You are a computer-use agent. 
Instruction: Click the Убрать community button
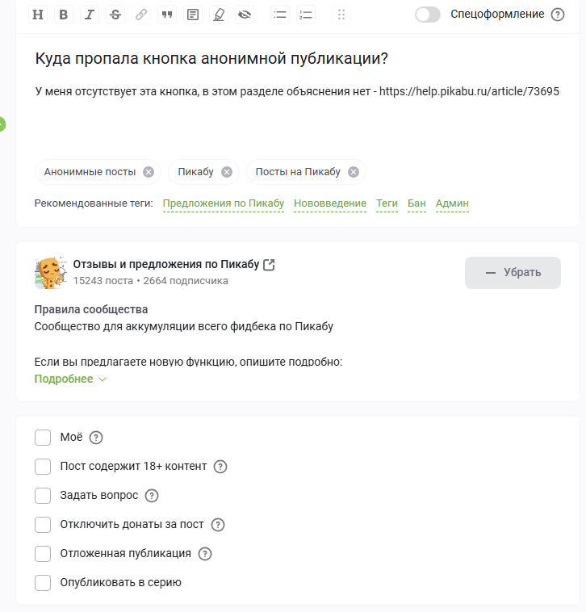click(x=513, y=273)
